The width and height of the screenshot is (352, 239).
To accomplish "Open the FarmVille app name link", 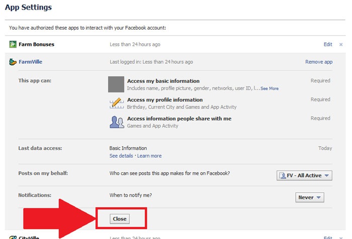I will [x=30, y=62].
